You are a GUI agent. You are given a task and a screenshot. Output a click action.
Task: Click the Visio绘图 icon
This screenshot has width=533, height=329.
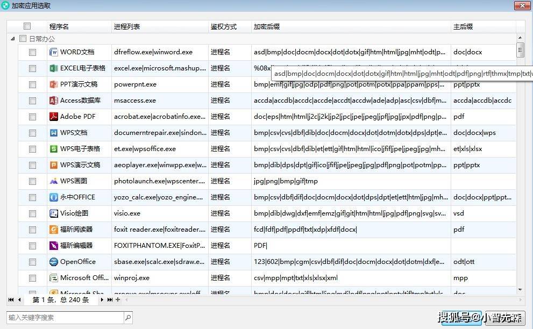click(53, 213)
